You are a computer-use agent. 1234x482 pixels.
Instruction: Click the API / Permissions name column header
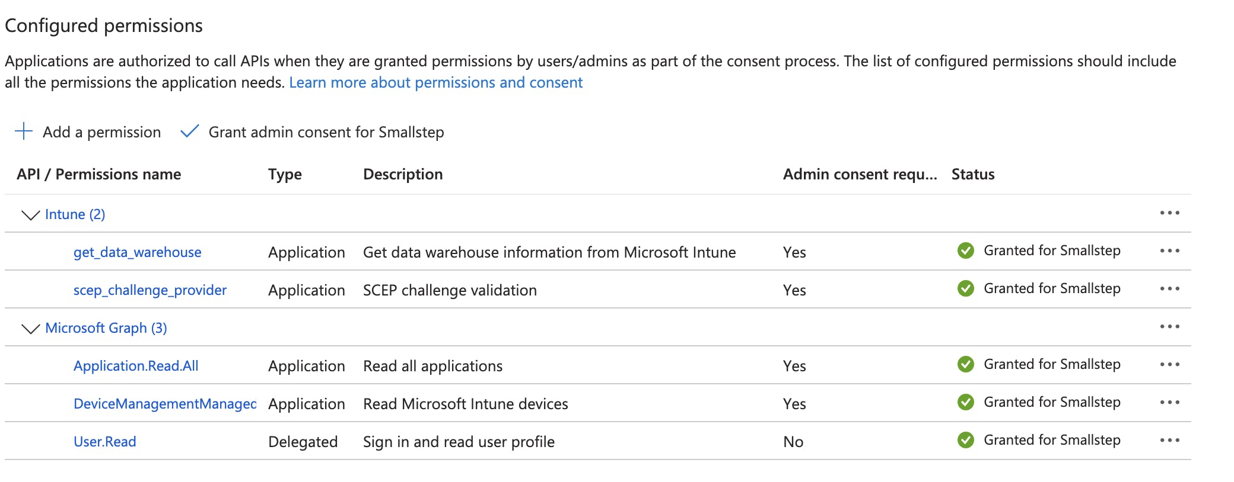pyautogui.click(x=98, y=174)
